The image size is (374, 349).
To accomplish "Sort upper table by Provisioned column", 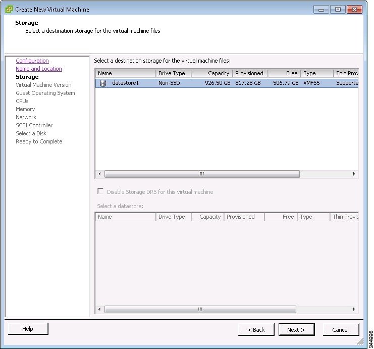I will 250,73.
